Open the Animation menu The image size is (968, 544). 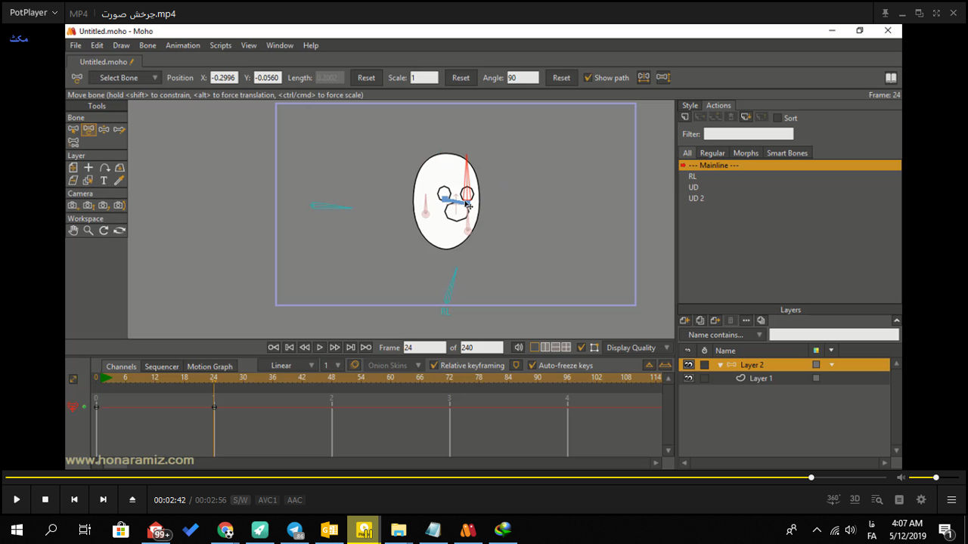point(183,45)
